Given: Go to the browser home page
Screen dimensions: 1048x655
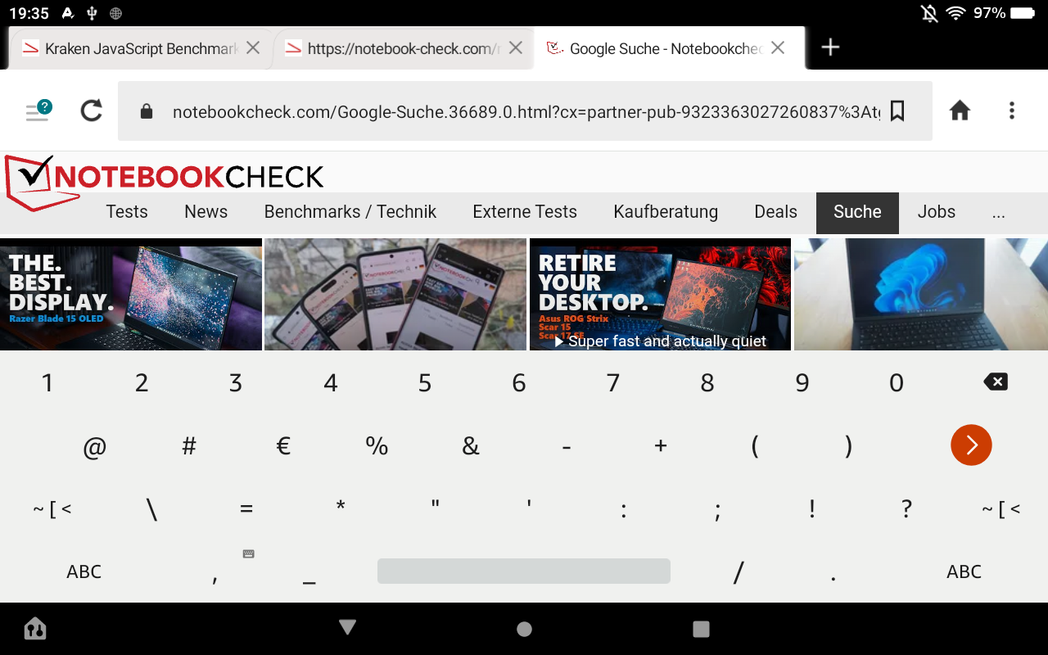Looking at the screenshot, I should [x=960, y=111].
